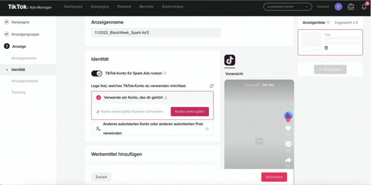Jump to Anzeigendetails section

(25, 81)
